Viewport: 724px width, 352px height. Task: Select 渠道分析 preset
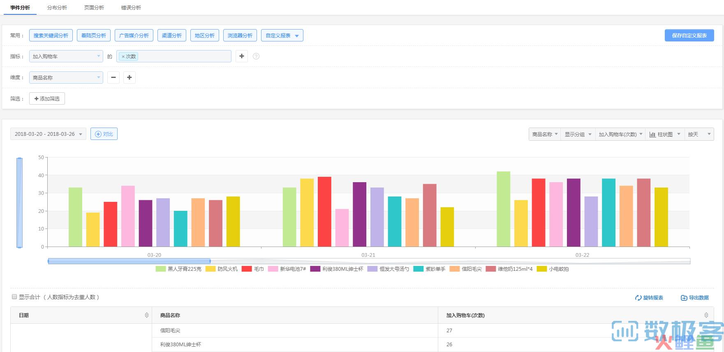tap(172, 35)
